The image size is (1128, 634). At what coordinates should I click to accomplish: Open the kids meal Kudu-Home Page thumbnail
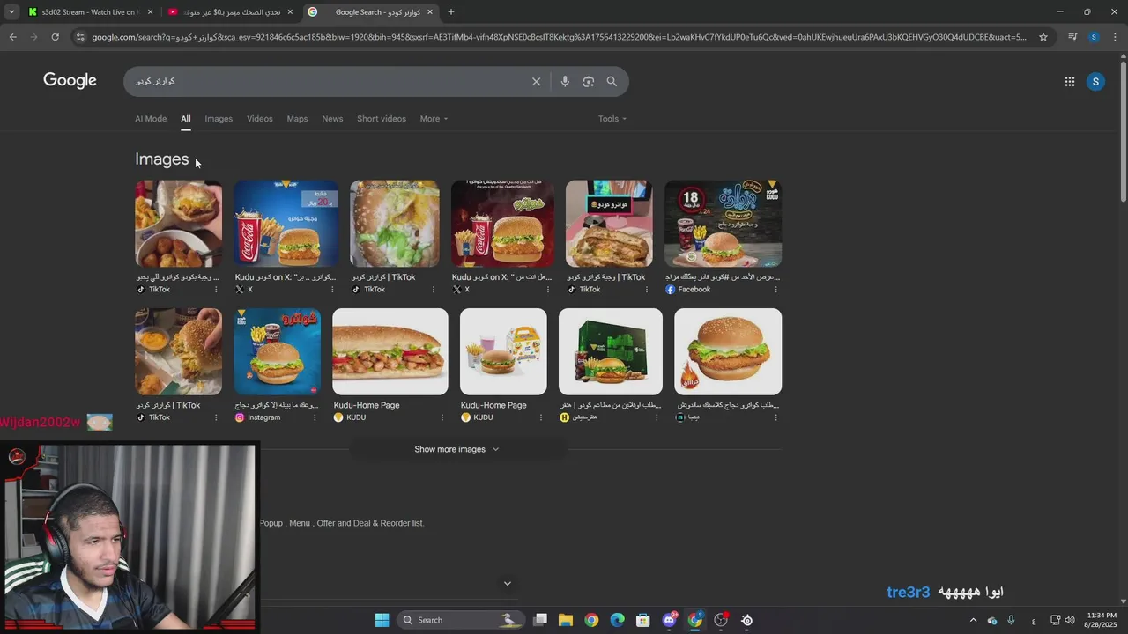[503, 351]
